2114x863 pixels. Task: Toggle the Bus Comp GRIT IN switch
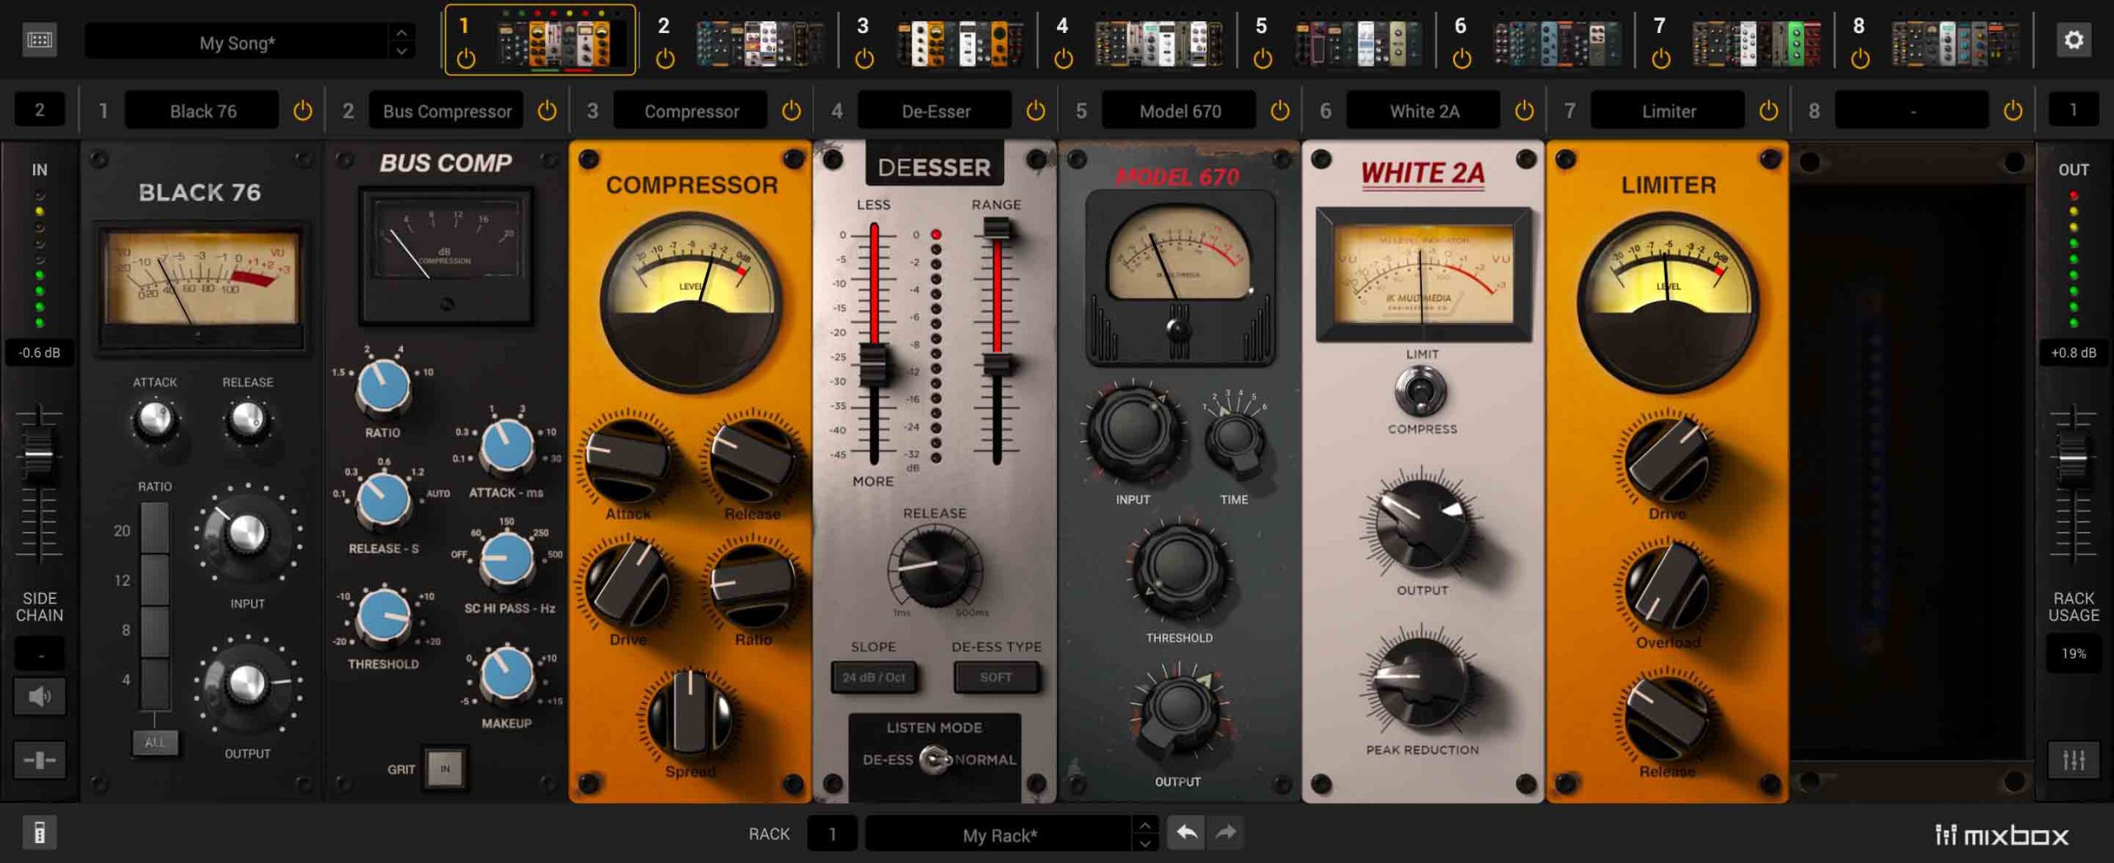pyautogui.click(x=445, y=768)
